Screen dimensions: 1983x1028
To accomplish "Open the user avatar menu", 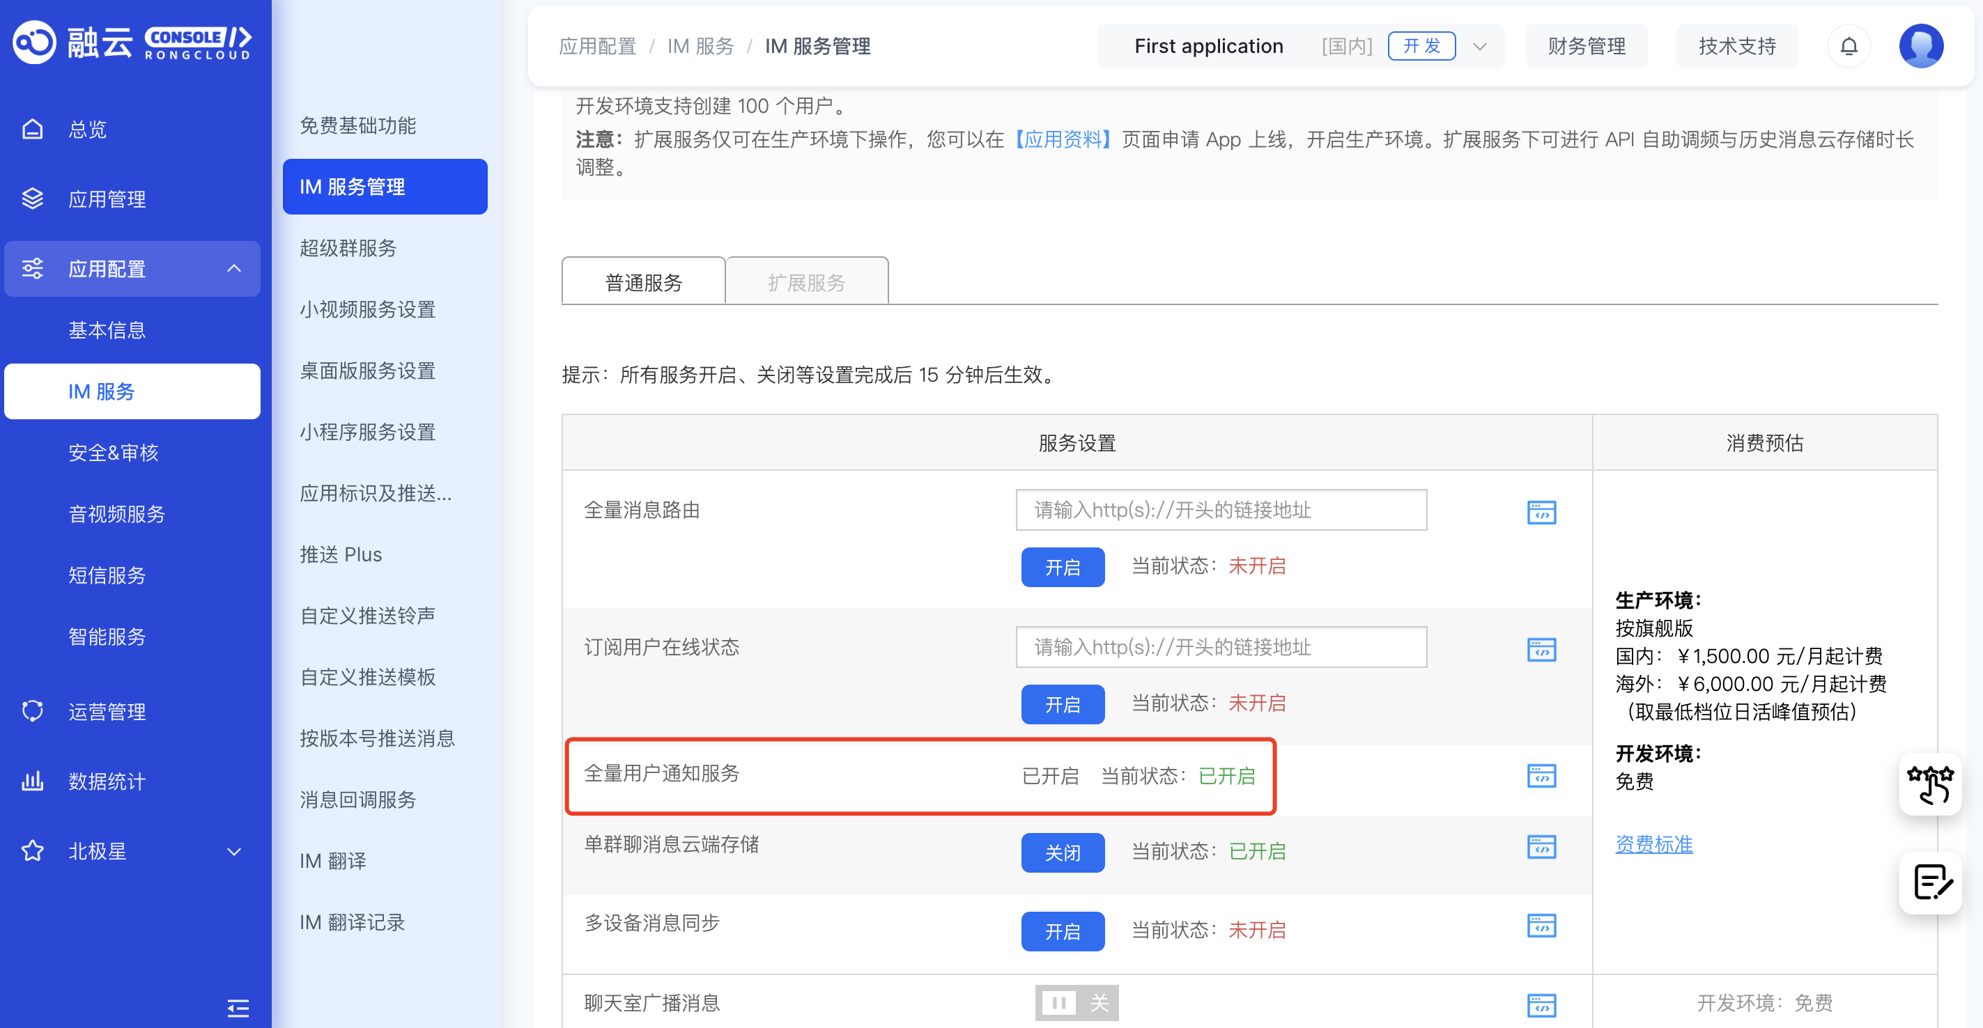I will click(x=1921, y=46).
